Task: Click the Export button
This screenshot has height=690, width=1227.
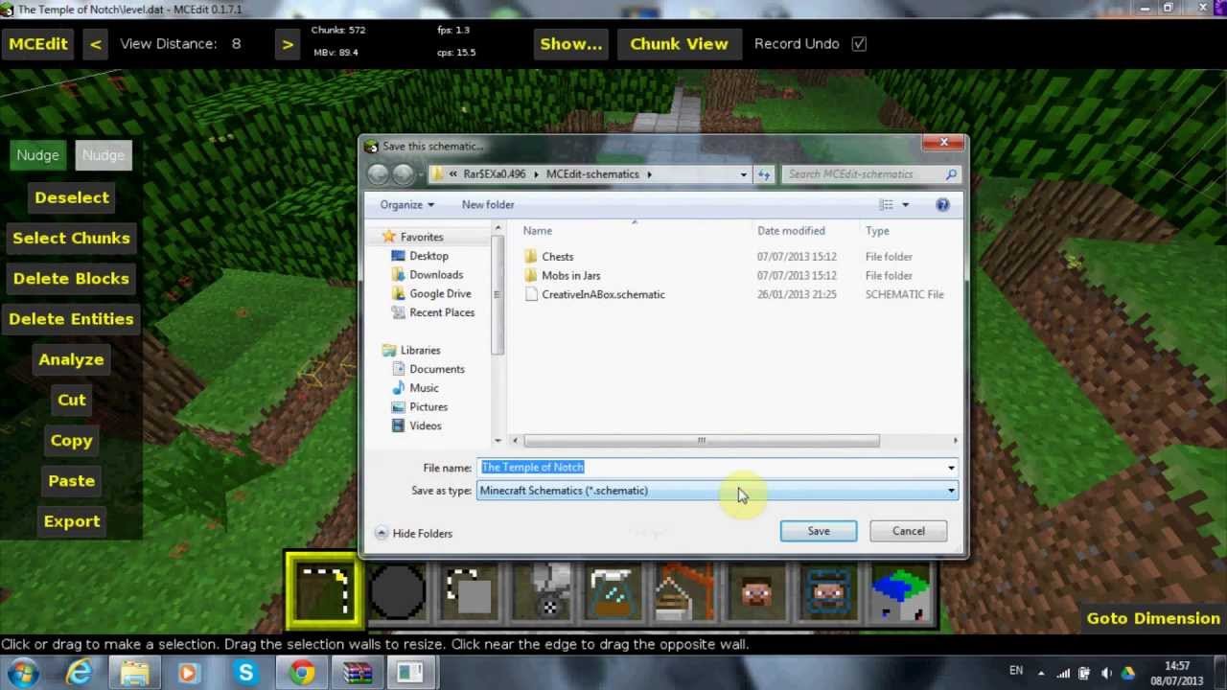Action: tap(72, 521)
